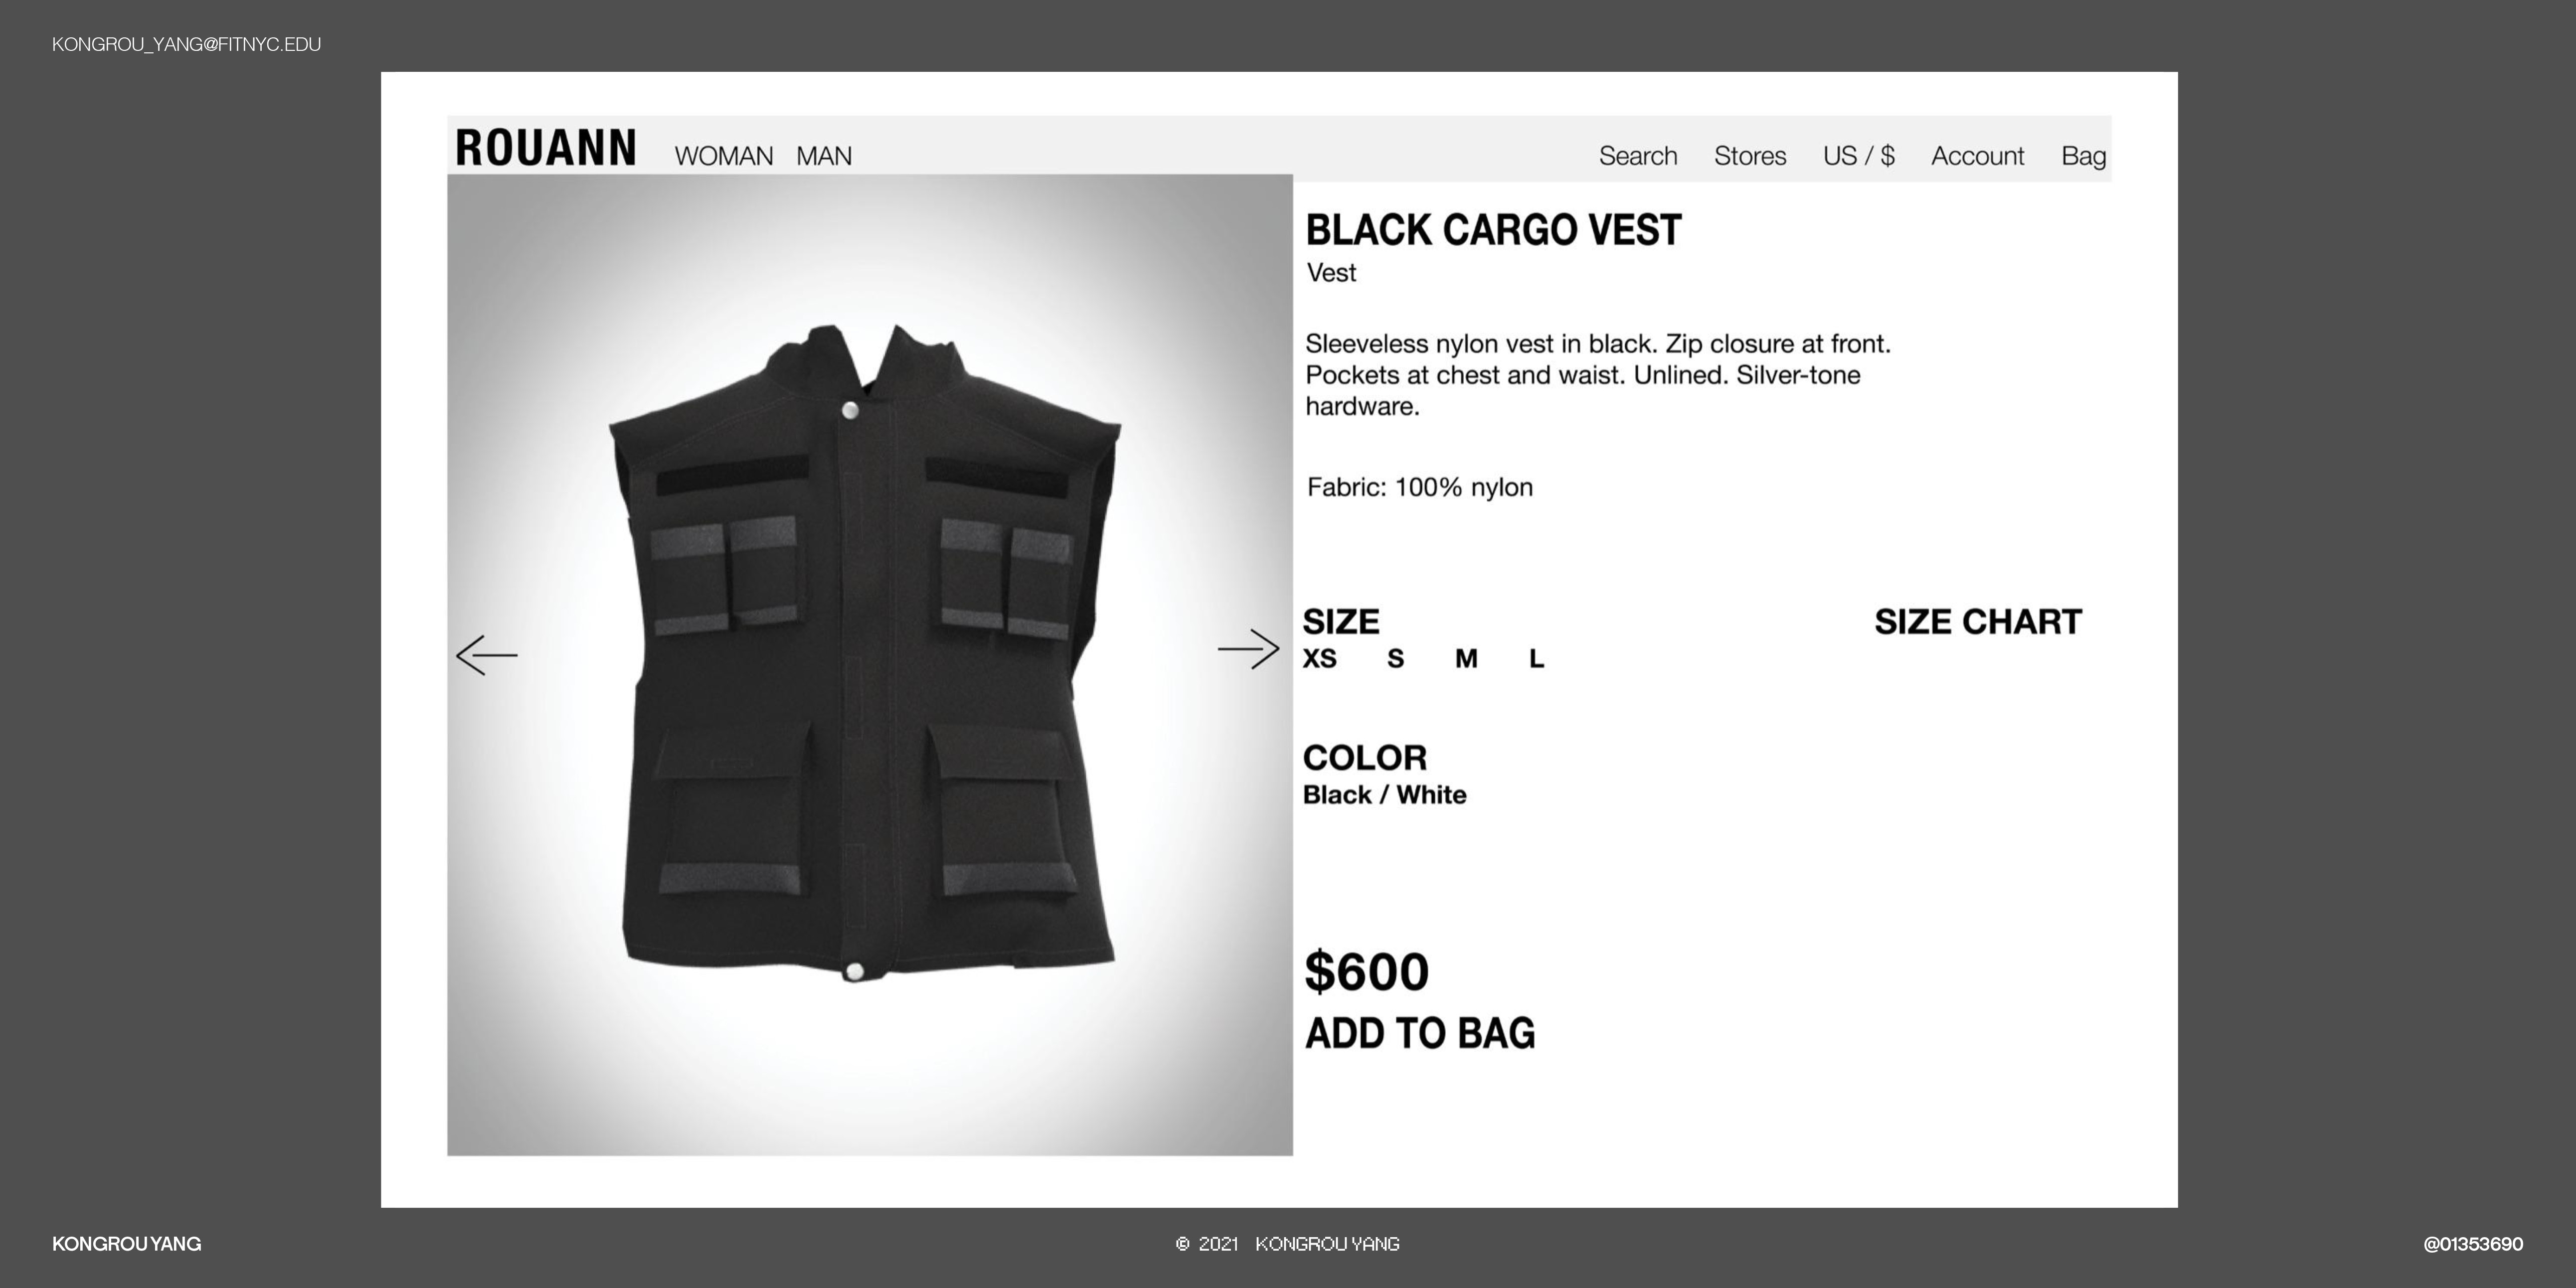Image resolution: width=2576 pixels, height=1288 pixels.
Task: Select size L
Action: coord(1537,659)
